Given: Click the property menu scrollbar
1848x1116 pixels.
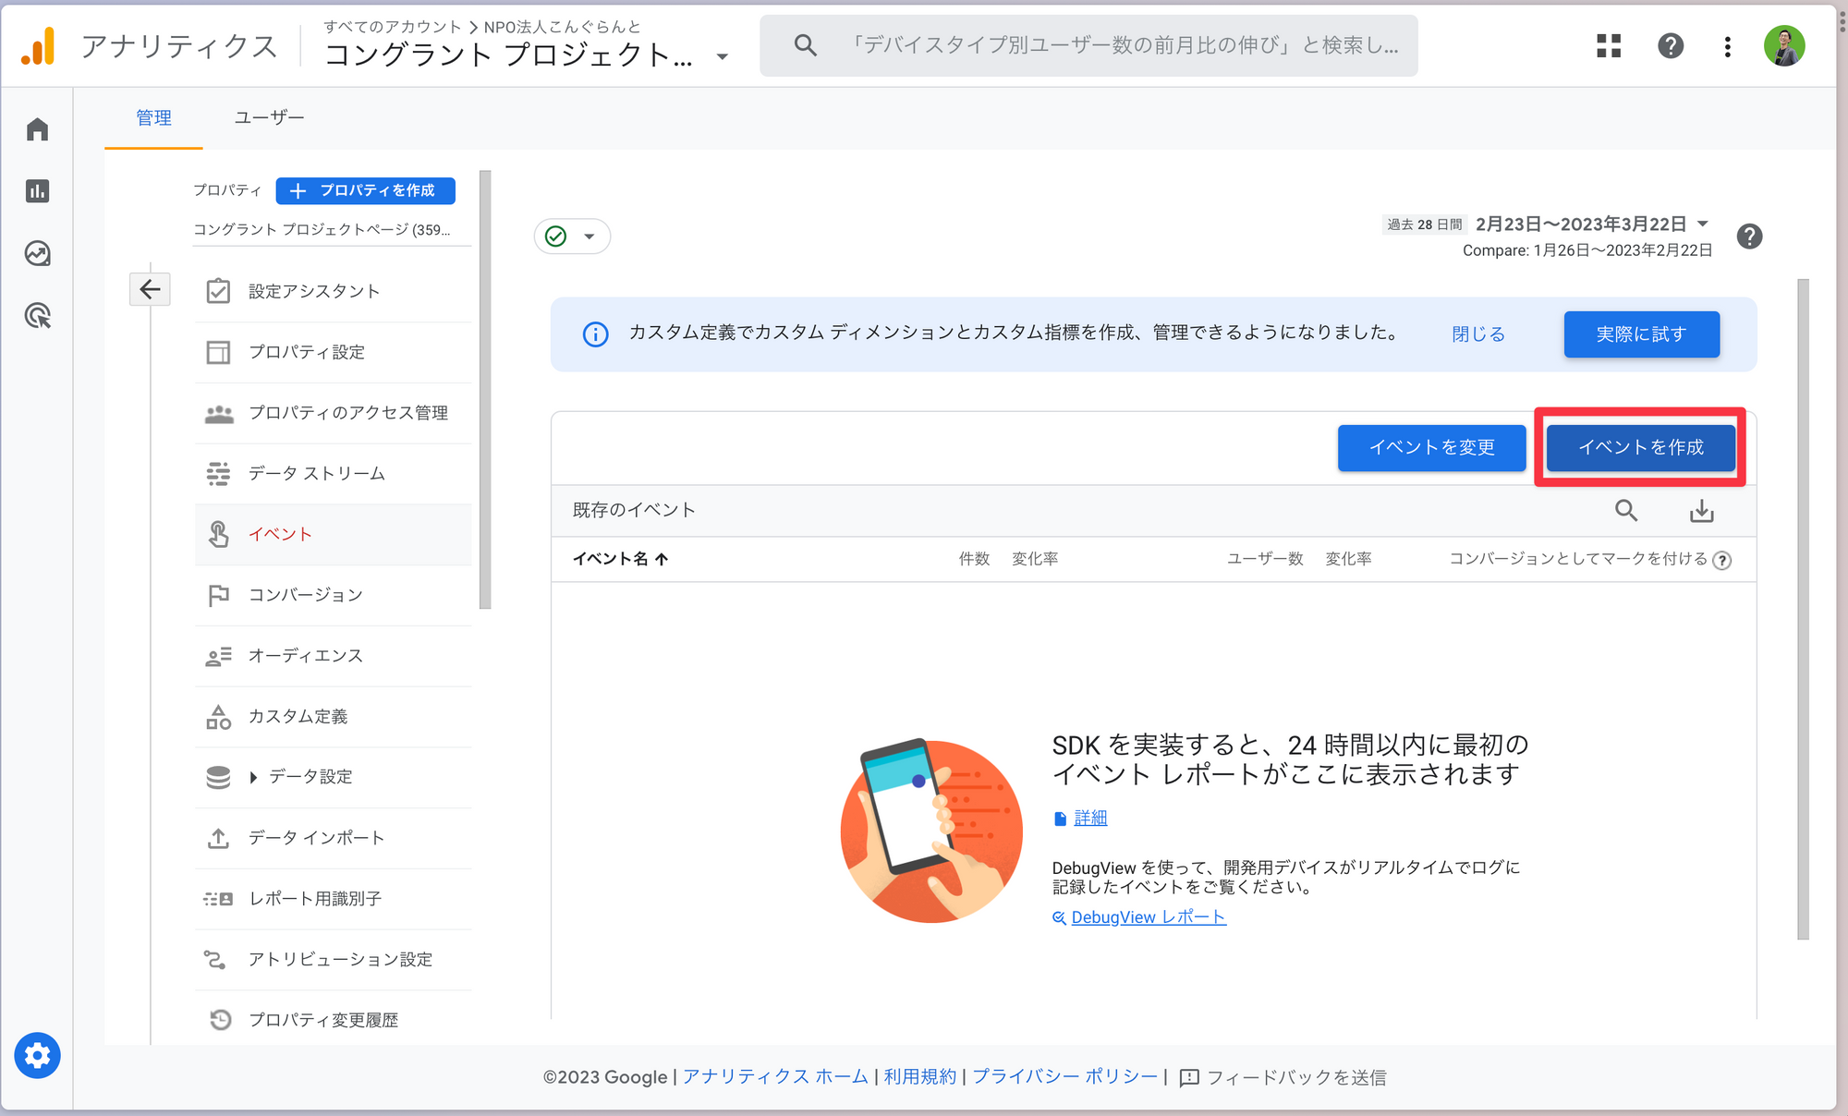Looking at the screenshot, I should [x=485, y=390].
